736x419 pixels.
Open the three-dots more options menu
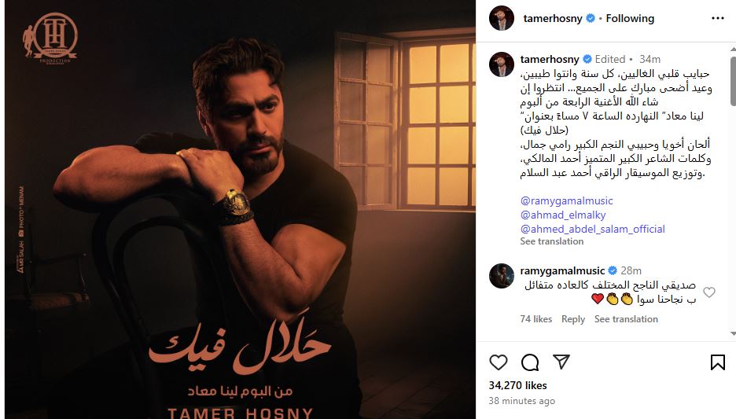click(718, 18)
